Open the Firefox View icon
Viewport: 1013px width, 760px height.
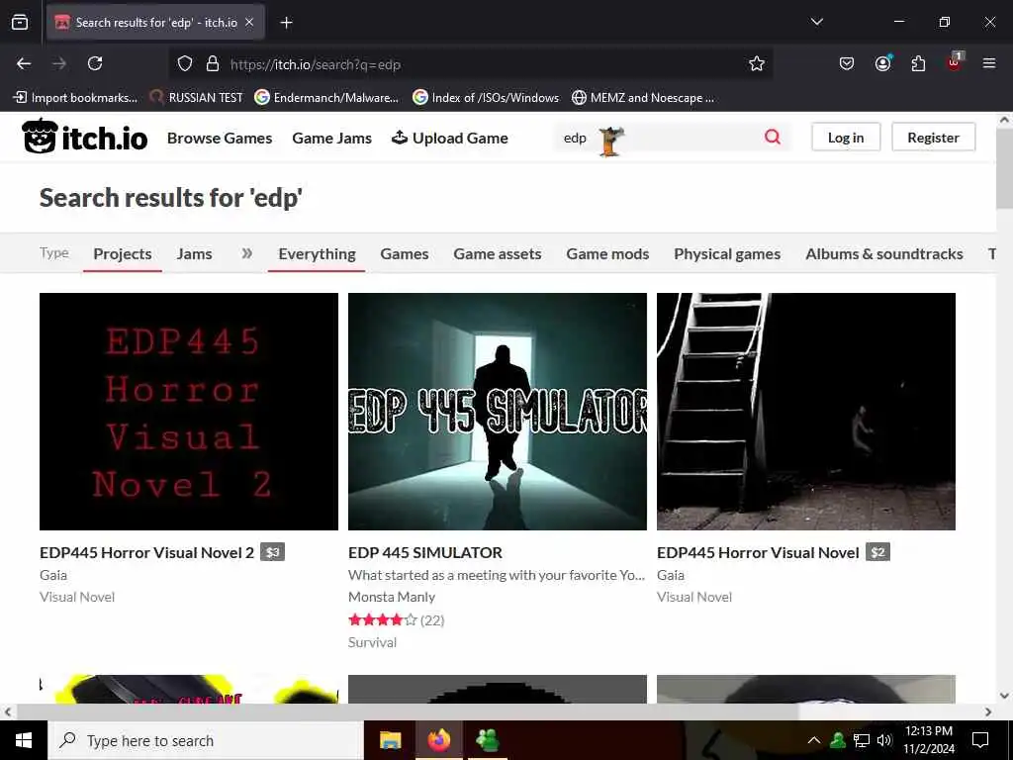pos(20,22)
